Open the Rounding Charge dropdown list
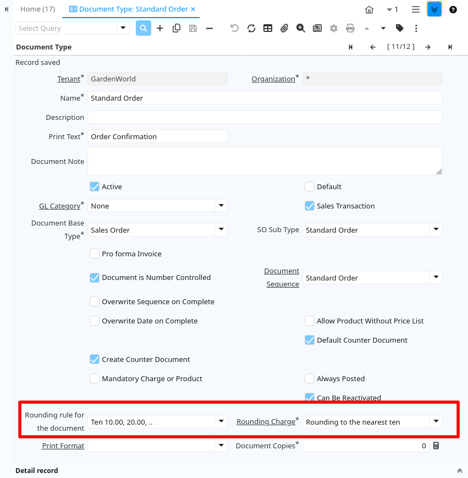The image size is (468, 478). point(436,422)
